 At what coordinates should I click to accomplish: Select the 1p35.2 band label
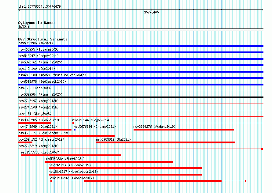tap(24, 26)
